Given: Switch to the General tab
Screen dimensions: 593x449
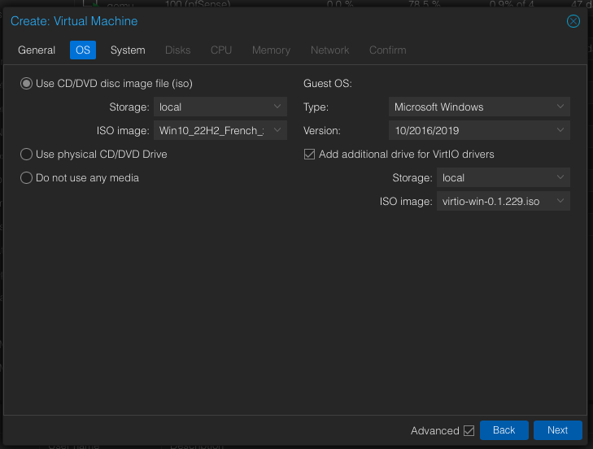Looking at the screenshot, I should point(37,50).
